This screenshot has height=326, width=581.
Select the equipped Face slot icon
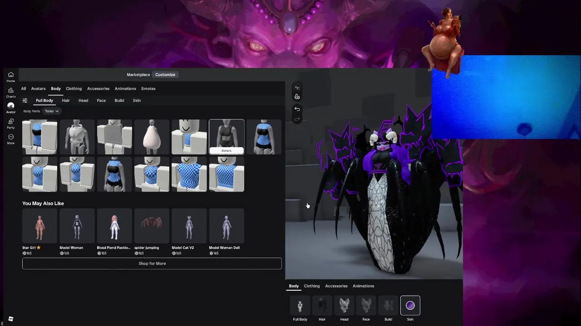tap(366, 306)
